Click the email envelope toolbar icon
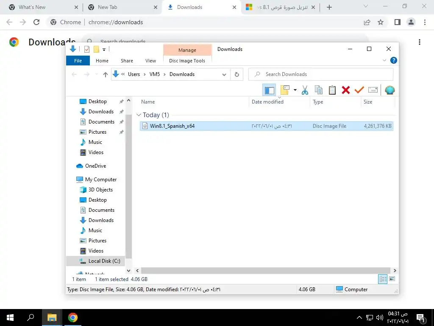This screenshot has height=326, width=434. click(373, 90)
